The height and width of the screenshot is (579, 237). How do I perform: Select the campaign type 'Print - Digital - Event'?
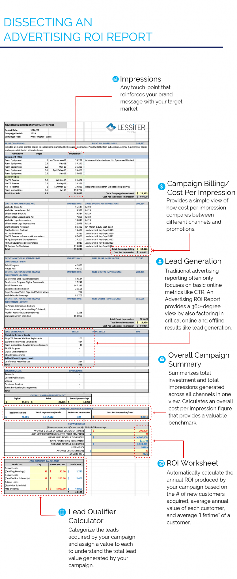coord(41,137)
